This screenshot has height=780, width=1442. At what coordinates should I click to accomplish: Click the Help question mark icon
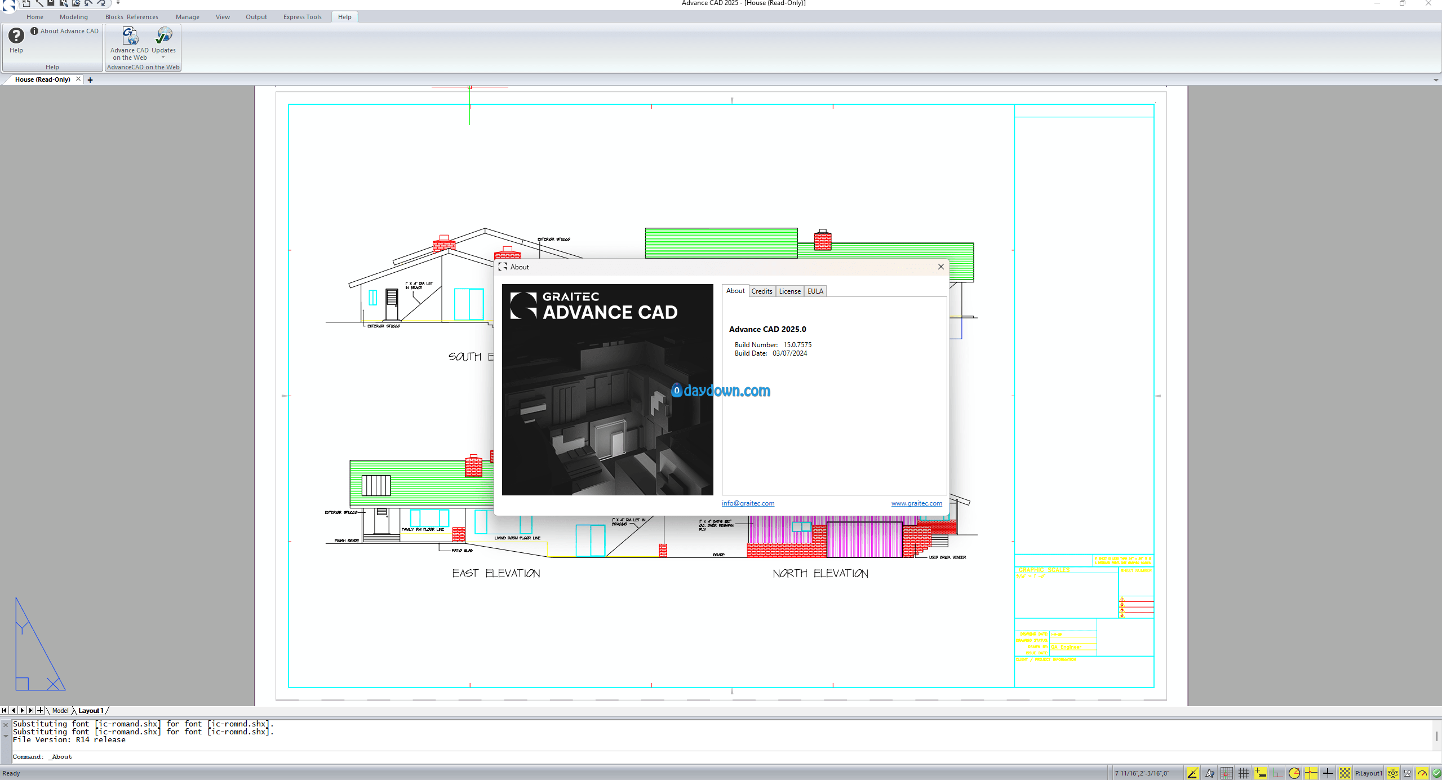(x=16, y=36)
